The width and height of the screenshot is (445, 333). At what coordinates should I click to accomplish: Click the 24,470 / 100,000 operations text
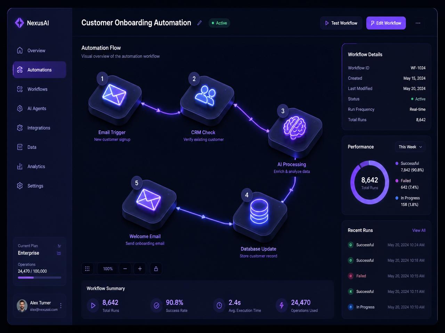tap(32, 271)
